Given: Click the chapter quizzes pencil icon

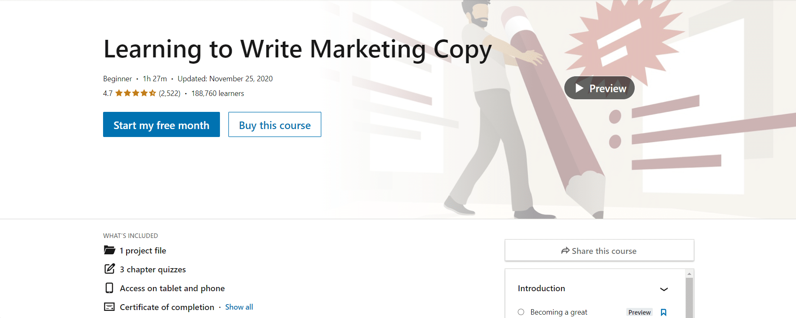Looking at the screenshot, I should click(x=109, y=269).
